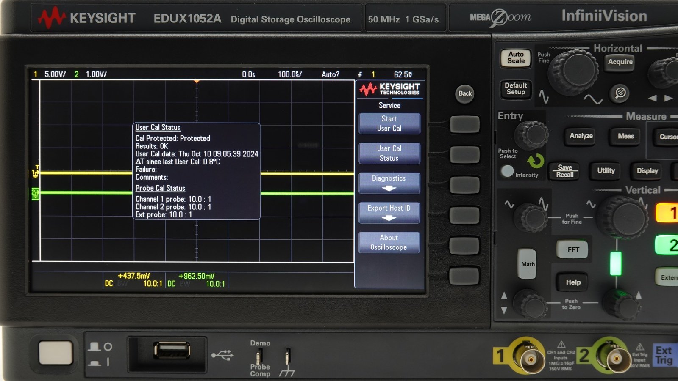Click the channel 2 ground marker on waveform

pyautogui.click(x=35, y=193)
